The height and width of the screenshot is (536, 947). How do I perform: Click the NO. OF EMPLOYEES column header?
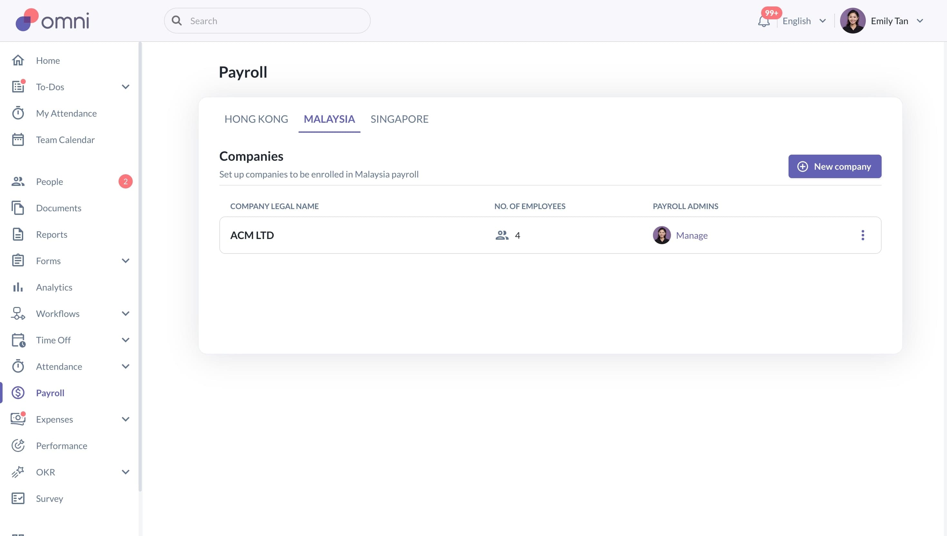[529, 206]
